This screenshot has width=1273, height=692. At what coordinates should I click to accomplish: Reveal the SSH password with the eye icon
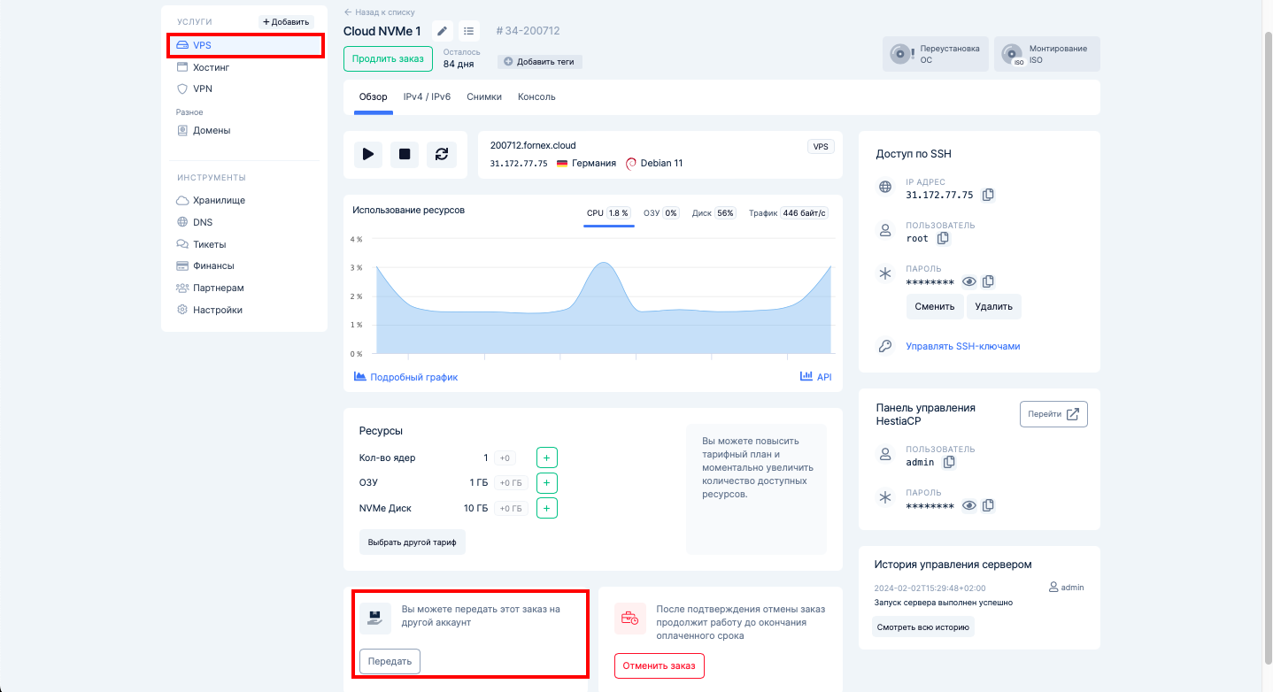coord(969,281)
